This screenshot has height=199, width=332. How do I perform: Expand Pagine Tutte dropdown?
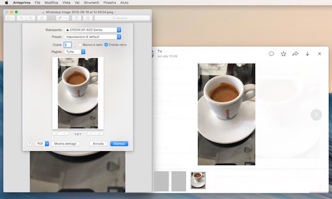75,52
